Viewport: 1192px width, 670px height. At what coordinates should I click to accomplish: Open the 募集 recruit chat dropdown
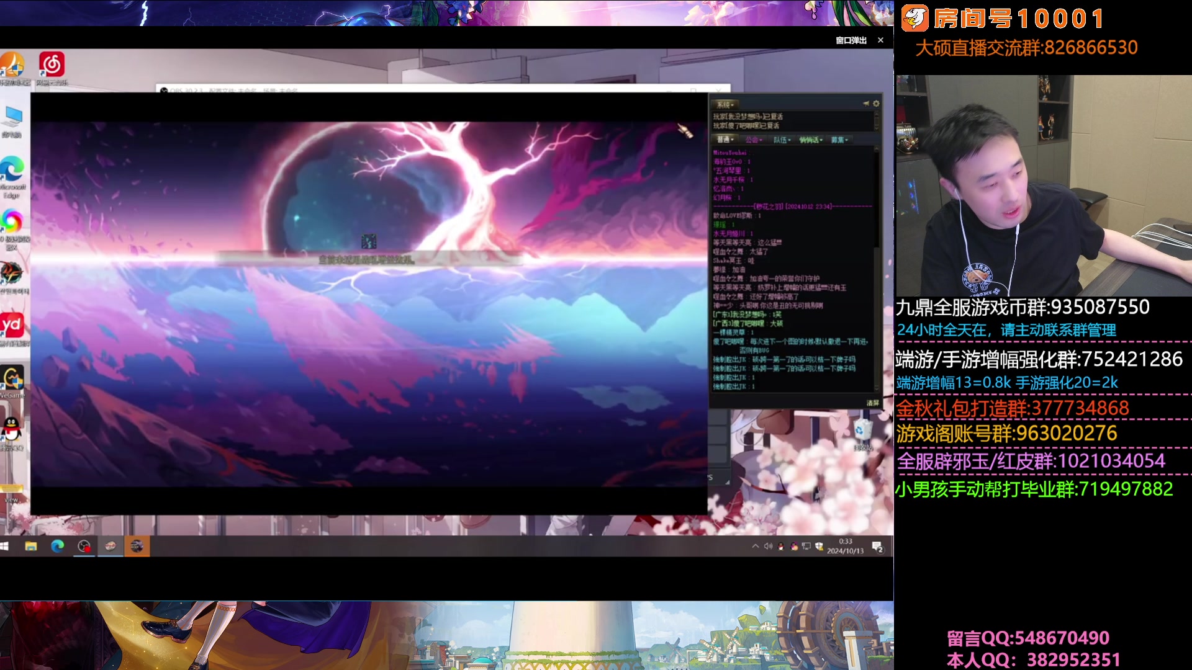[x=839, y=140]
